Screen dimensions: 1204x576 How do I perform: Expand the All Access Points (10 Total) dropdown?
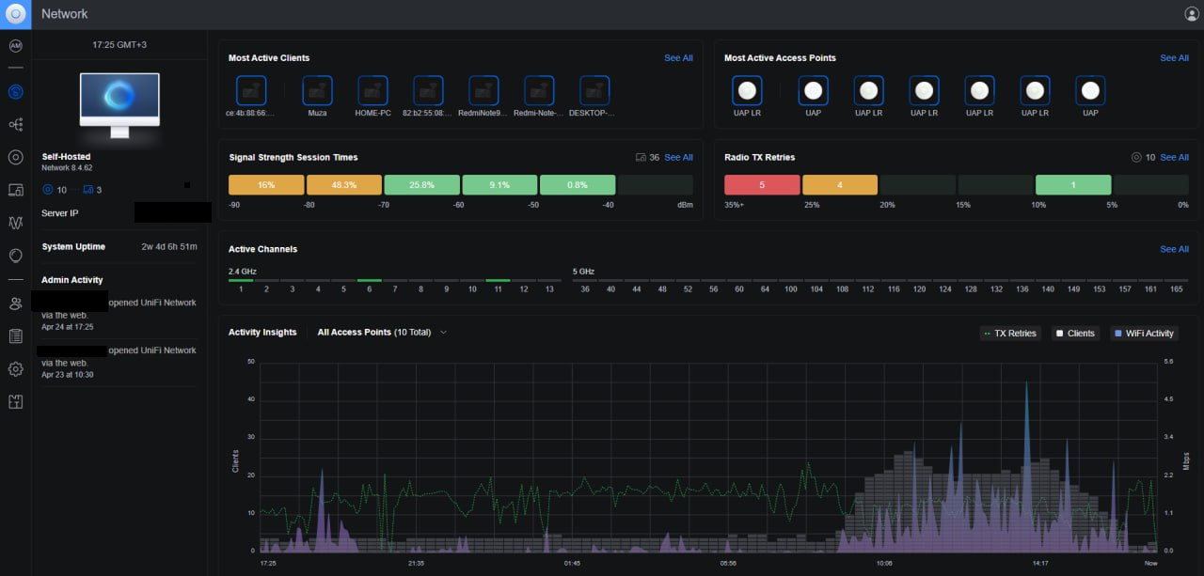[x=382, y=332]
